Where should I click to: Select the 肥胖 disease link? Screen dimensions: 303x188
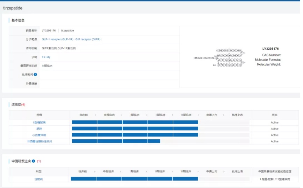pos(39,129)
